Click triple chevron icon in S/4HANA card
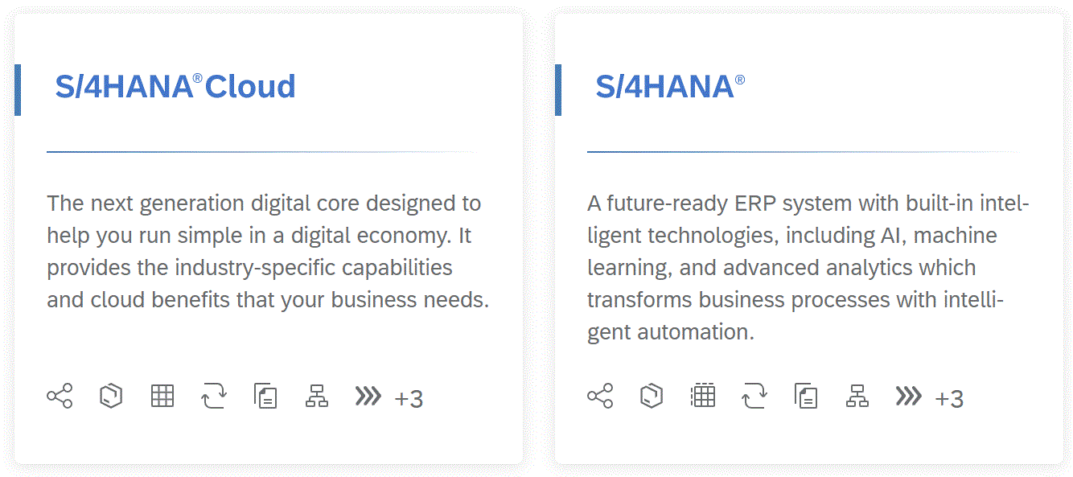This screenshot has height=477, width=1073. coord(908,396)
